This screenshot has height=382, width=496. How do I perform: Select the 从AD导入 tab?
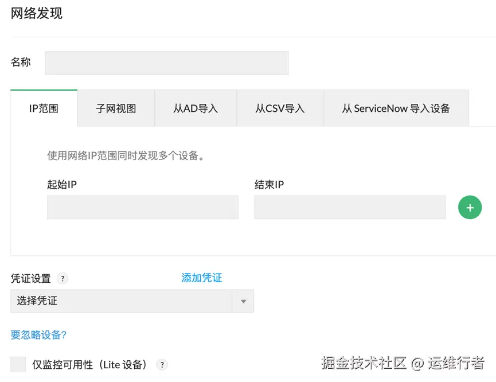tap(196, 108)
